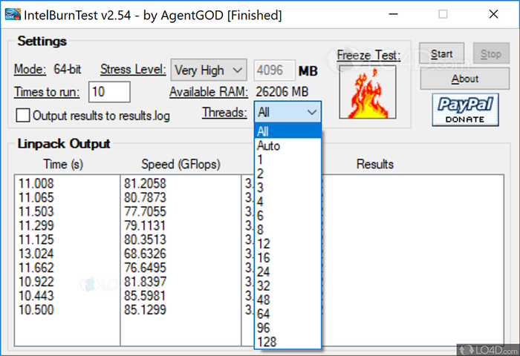
Task: Click the Times to run input field
Action: point(109,92)
